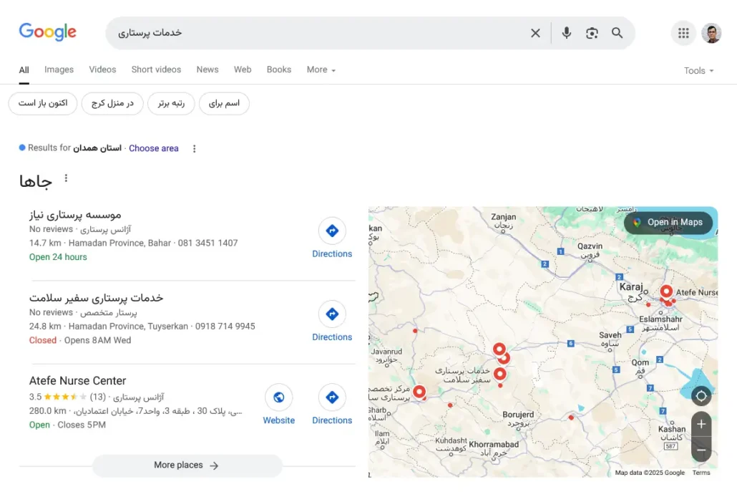Get directions to خدمات پرستاری سفیر سلامت

pos(332,322)
